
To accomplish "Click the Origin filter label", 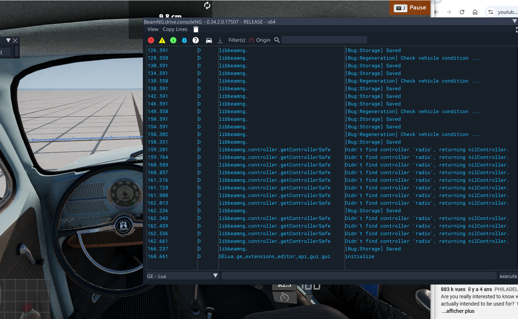I will pos(263,40).
